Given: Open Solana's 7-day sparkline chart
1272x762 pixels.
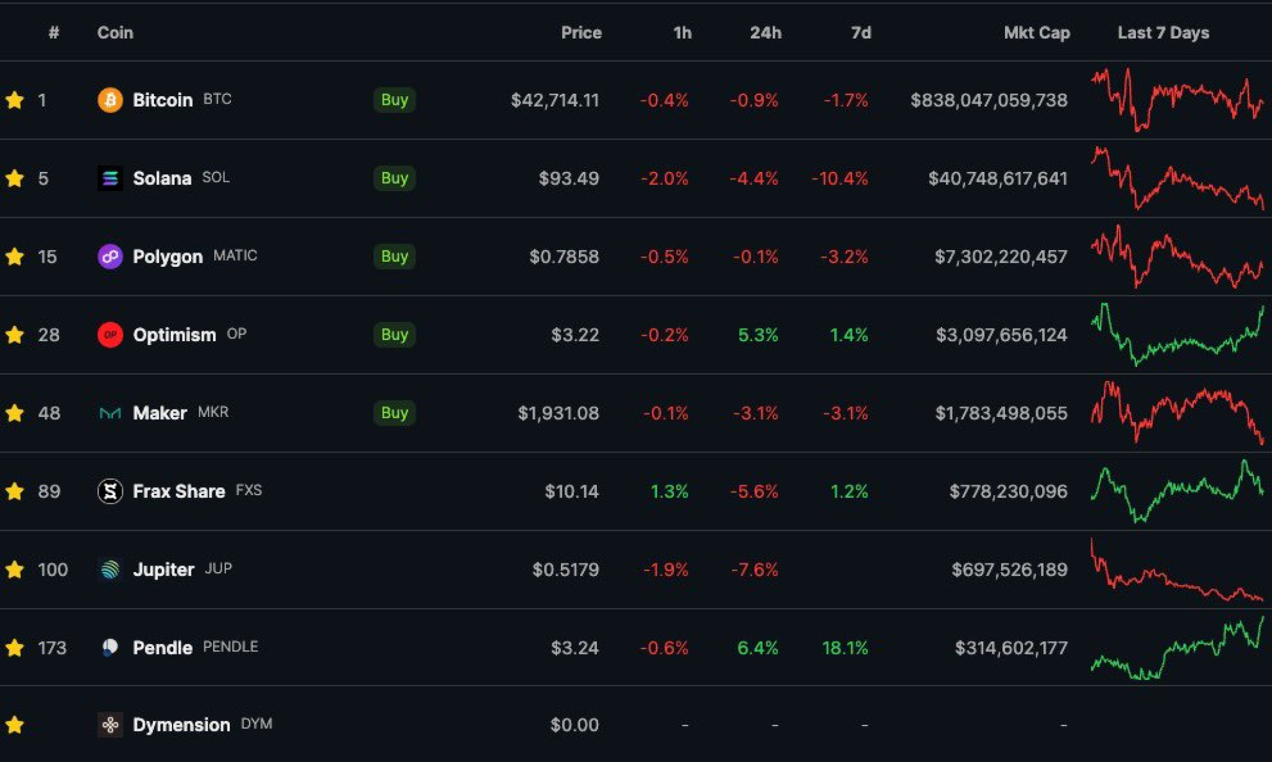Looking at the screenshot, I should (x=1178, y=178).
